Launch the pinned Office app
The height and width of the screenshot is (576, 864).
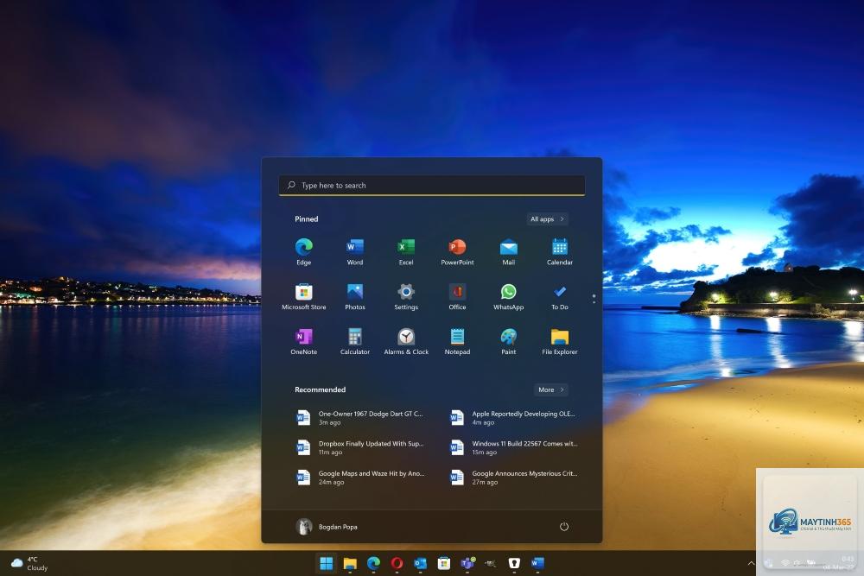click(457, 296)
